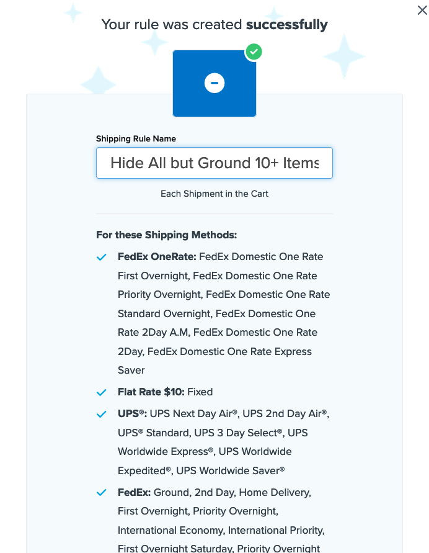Click the green success checkmark badge
Image resolution: width=429 pixels, height=553 pixels.
pos(253,52)
